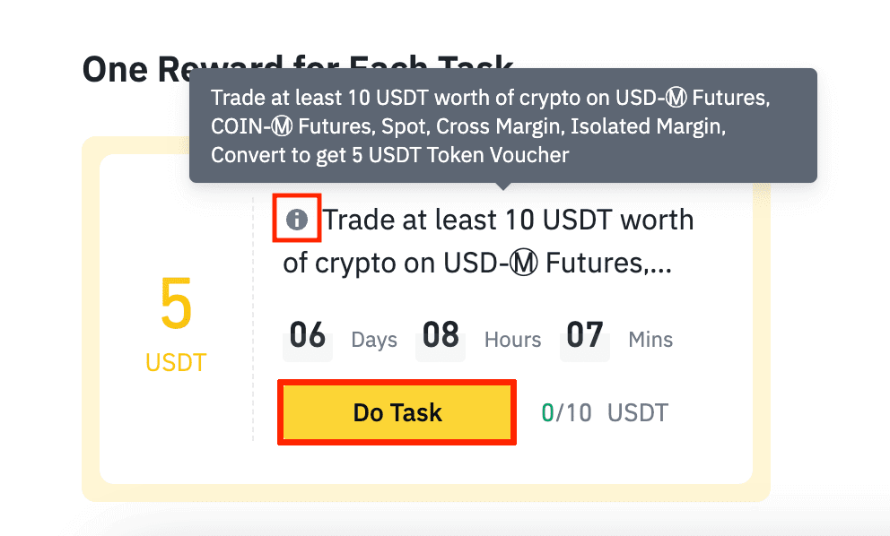Click the gray USDT unit beside progress
The height and width of the screenshot is (536, 890).
tap(638, 413)
